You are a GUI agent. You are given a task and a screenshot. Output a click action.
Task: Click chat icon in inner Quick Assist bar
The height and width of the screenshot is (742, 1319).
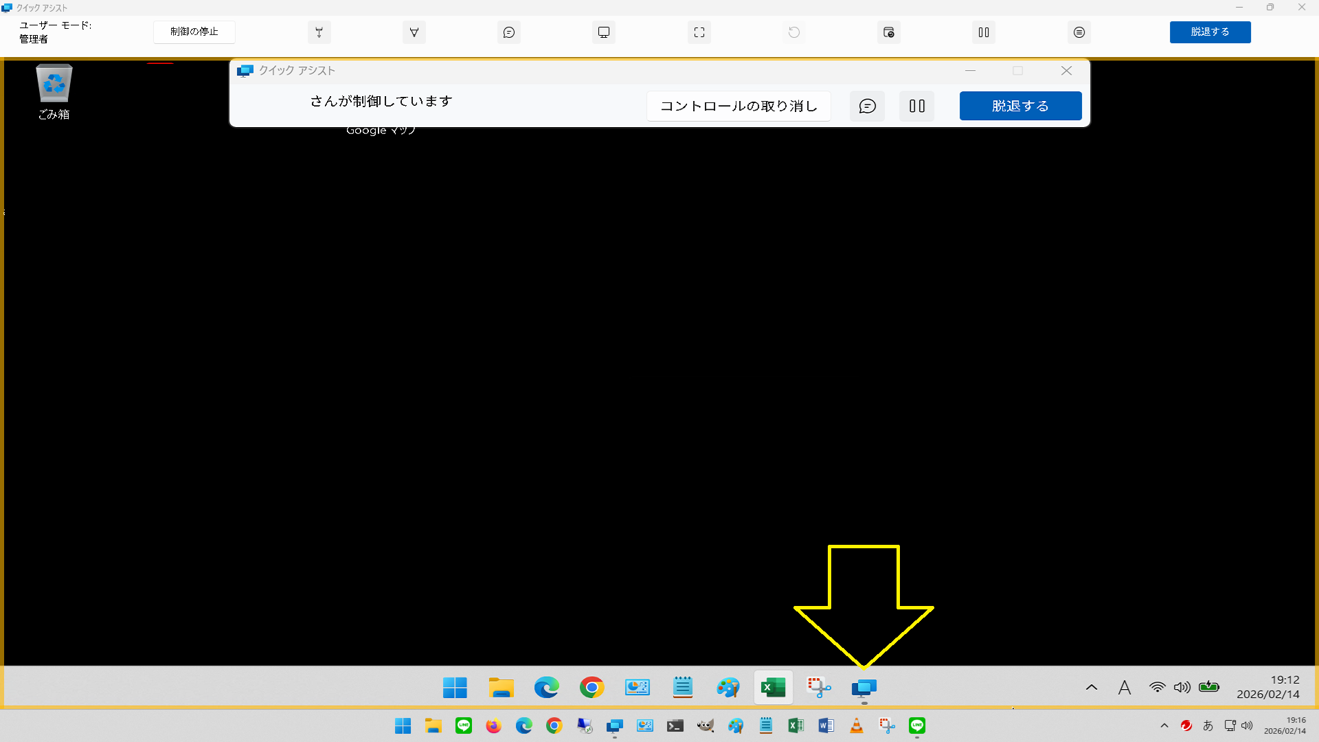[867, 106]
